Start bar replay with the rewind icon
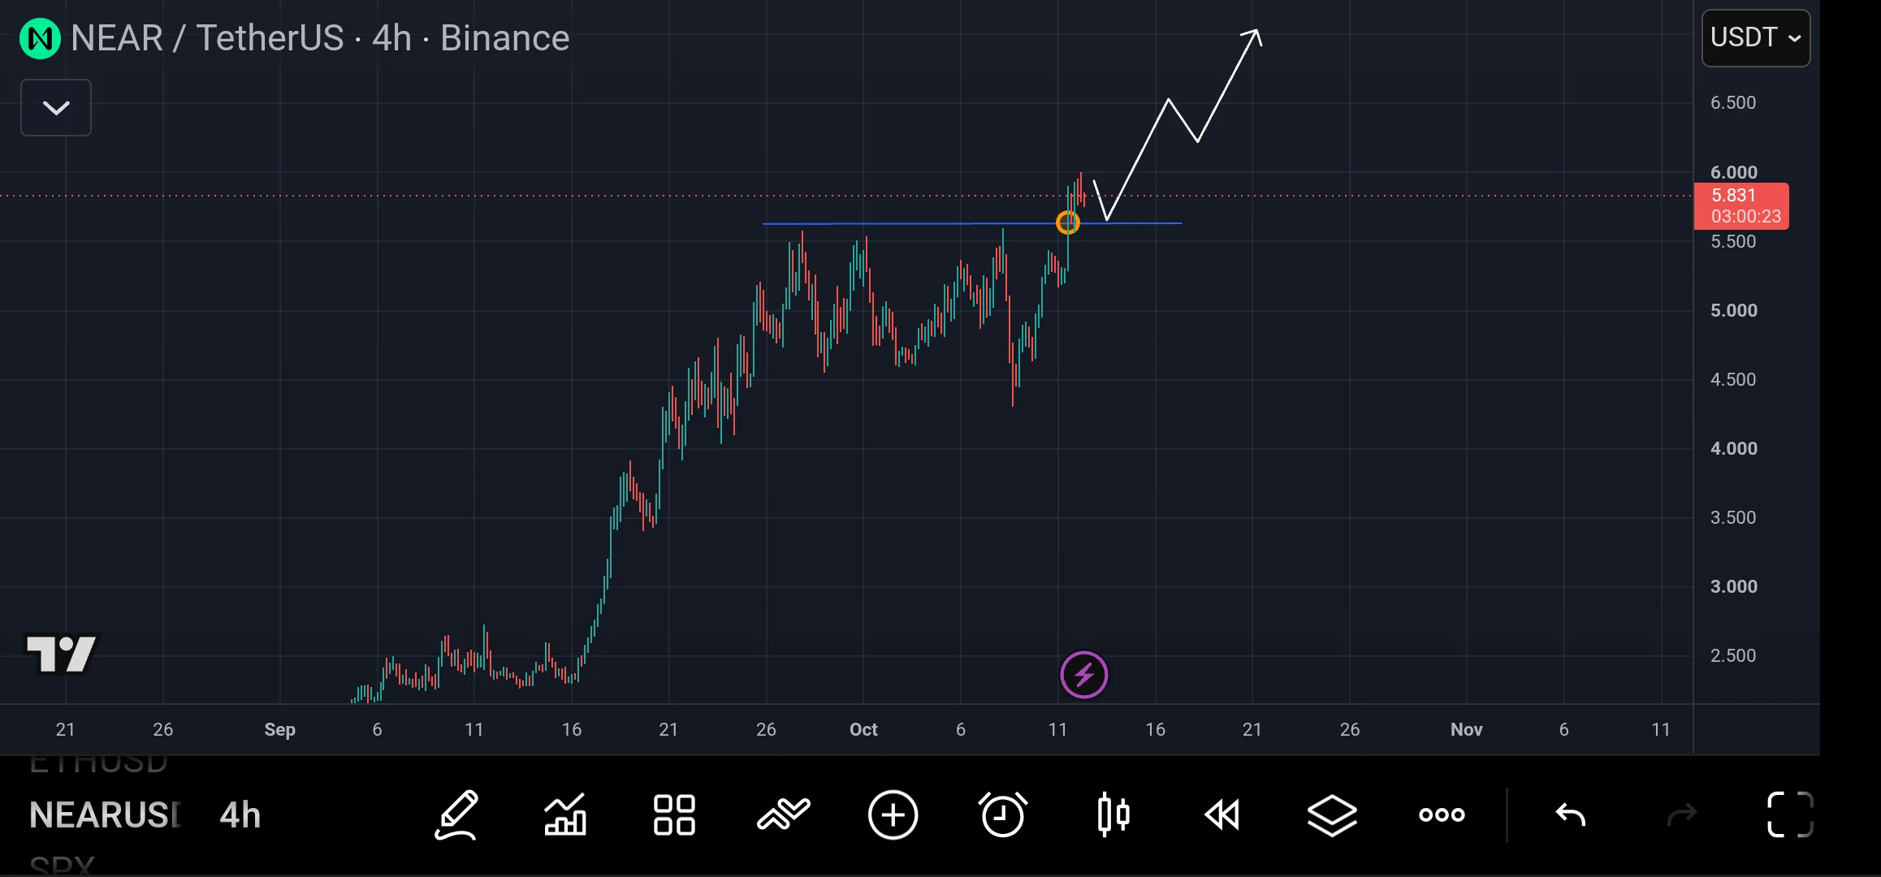The image size is (1881, 877). tap(1222, 814)
